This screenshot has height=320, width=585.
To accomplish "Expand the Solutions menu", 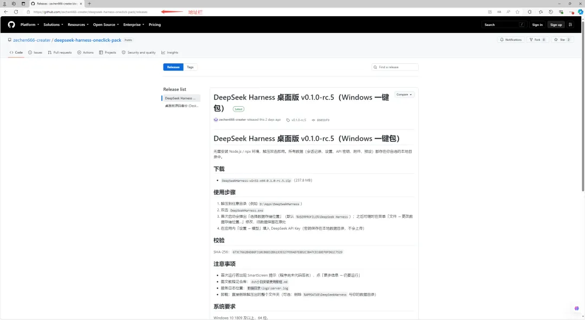I will (53, 24).
